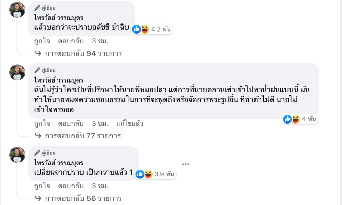The height and width of the screenshot is (205, 342).
Task: Reply to the first comment via ตอบกลับ
Action: tap(71, 41)
